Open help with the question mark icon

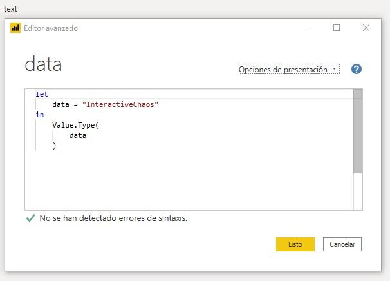pyautogui.click(x=356, y=69)
